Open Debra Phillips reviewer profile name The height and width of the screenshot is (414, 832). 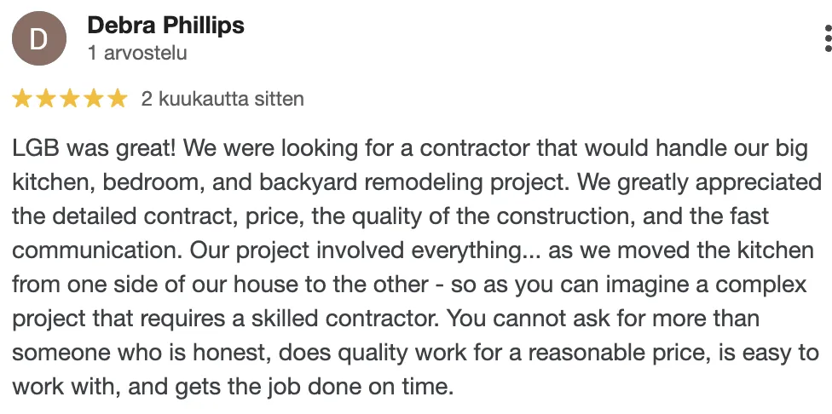click(165, 25)
